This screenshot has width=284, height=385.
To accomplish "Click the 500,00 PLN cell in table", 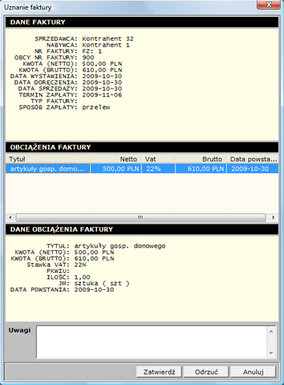I will pyautogui.click(x=116, y=169).
